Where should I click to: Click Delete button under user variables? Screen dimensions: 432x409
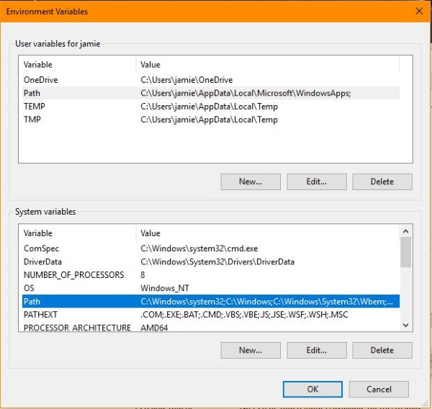[382, 181]
